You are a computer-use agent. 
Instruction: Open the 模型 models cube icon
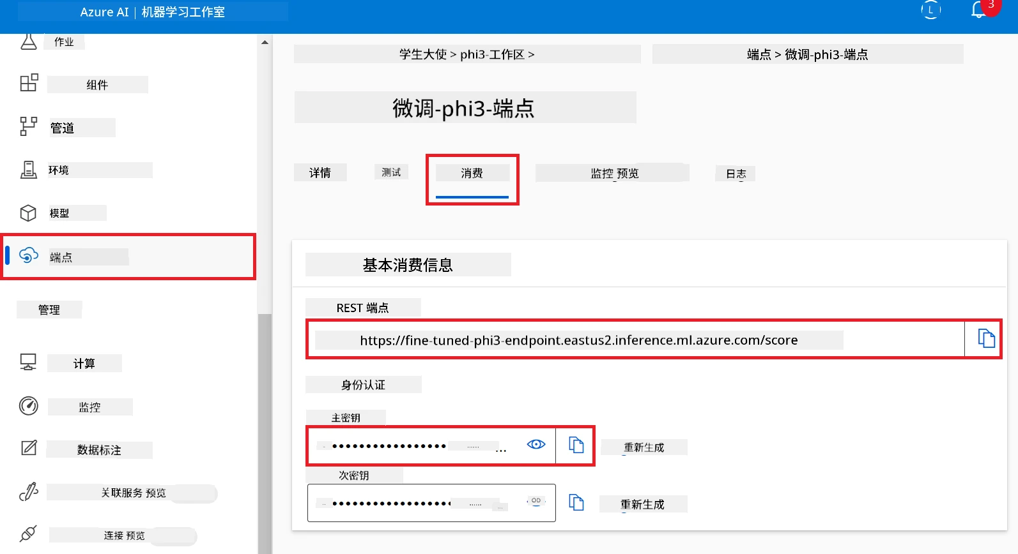pyautogui.click(x=28, y=213)
